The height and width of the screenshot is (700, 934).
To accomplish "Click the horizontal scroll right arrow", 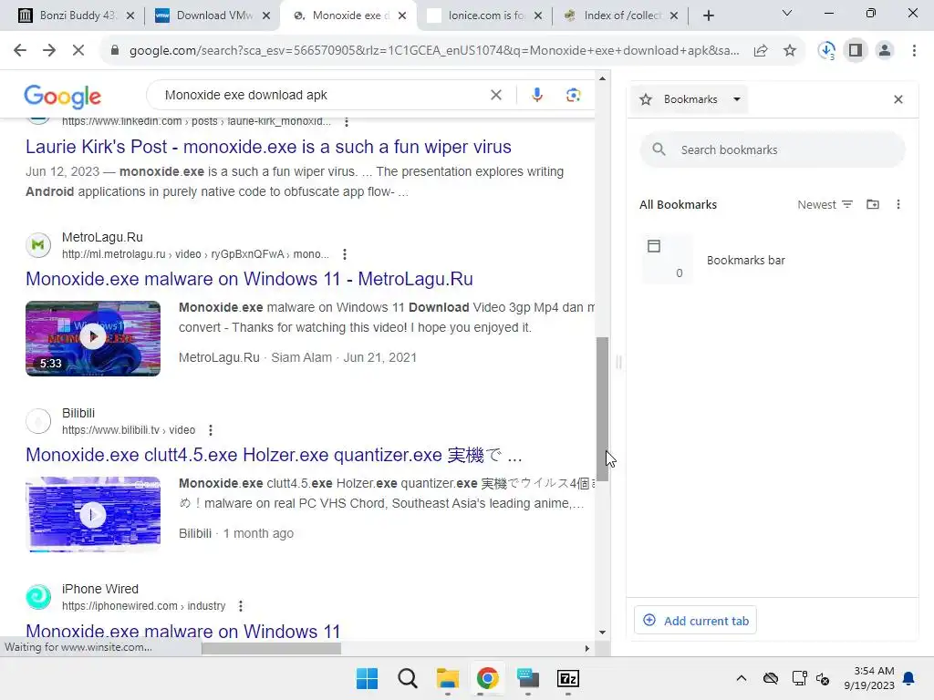I will [x=586, y=648].
